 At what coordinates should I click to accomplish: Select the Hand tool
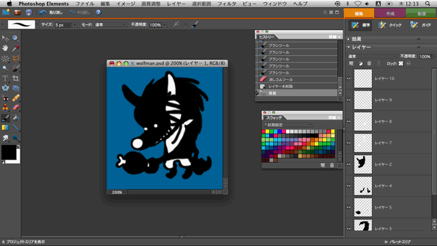point(5,48)
